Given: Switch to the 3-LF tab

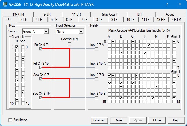Looking at the screenshot, I should [x=24, y=19].
